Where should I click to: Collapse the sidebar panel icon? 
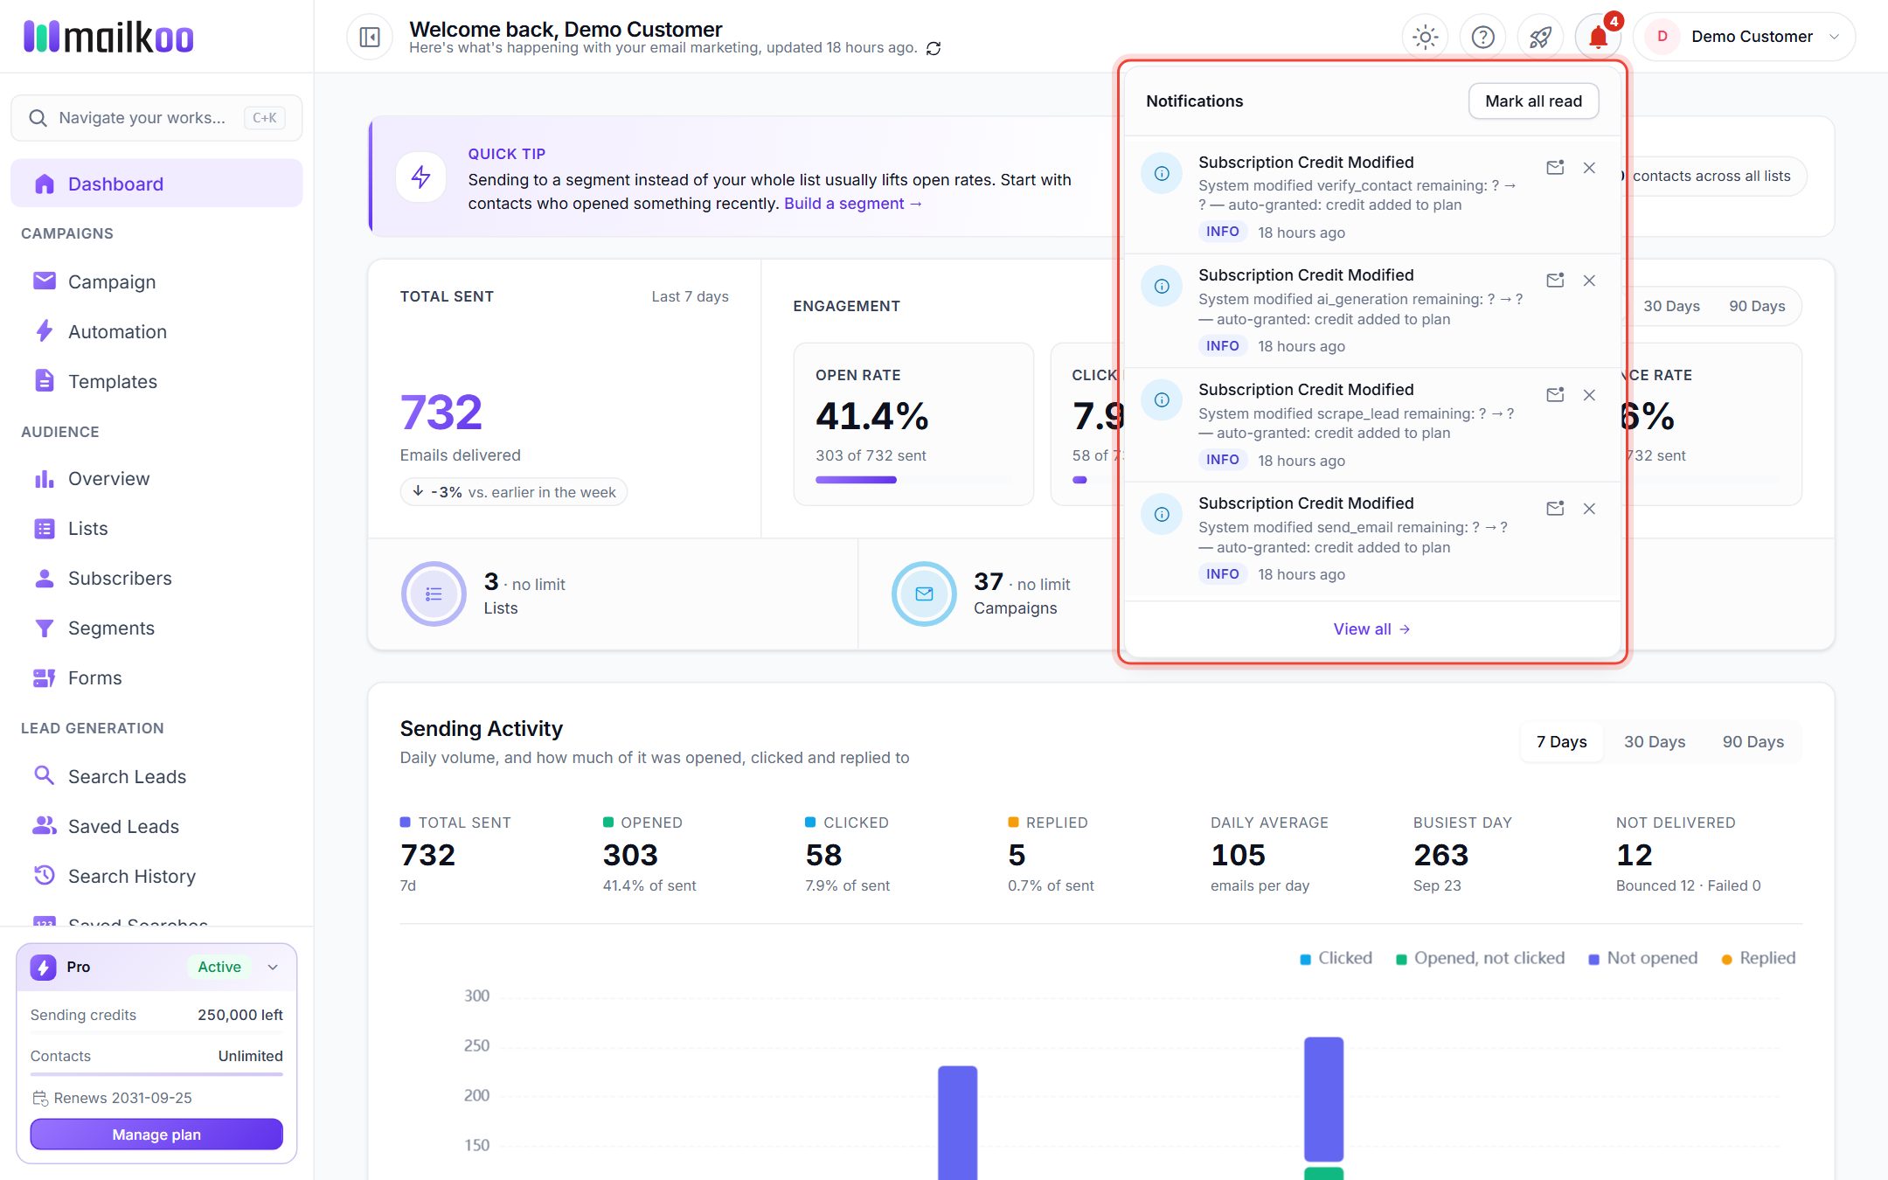click(370, 37)
